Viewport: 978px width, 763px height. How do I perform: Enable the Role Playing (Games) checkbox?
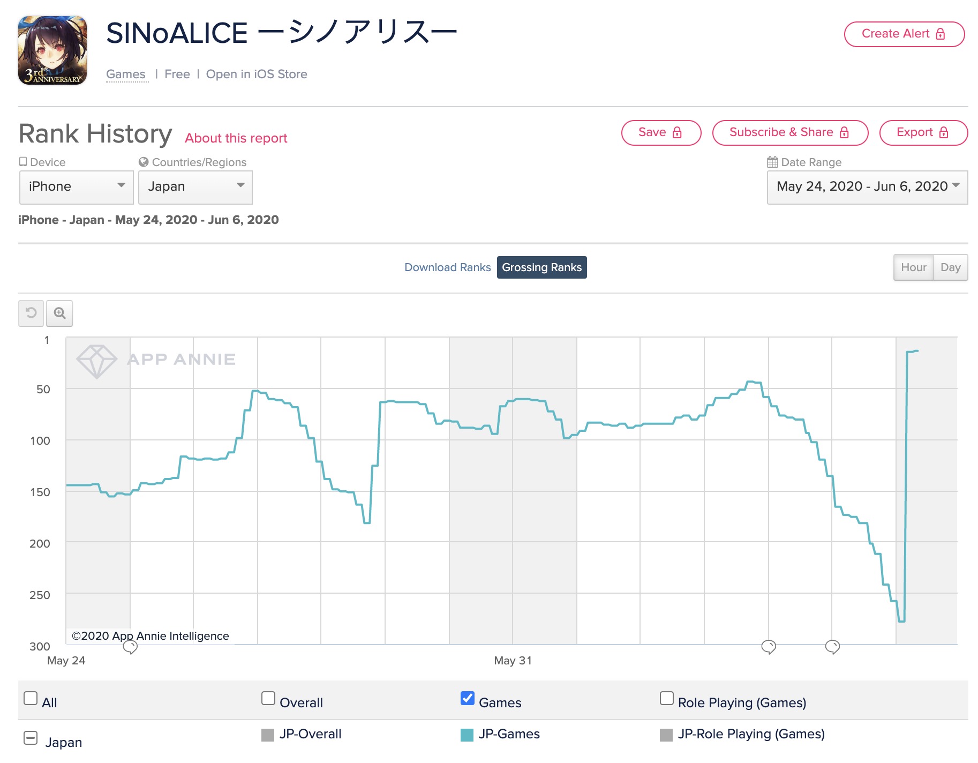667,698
